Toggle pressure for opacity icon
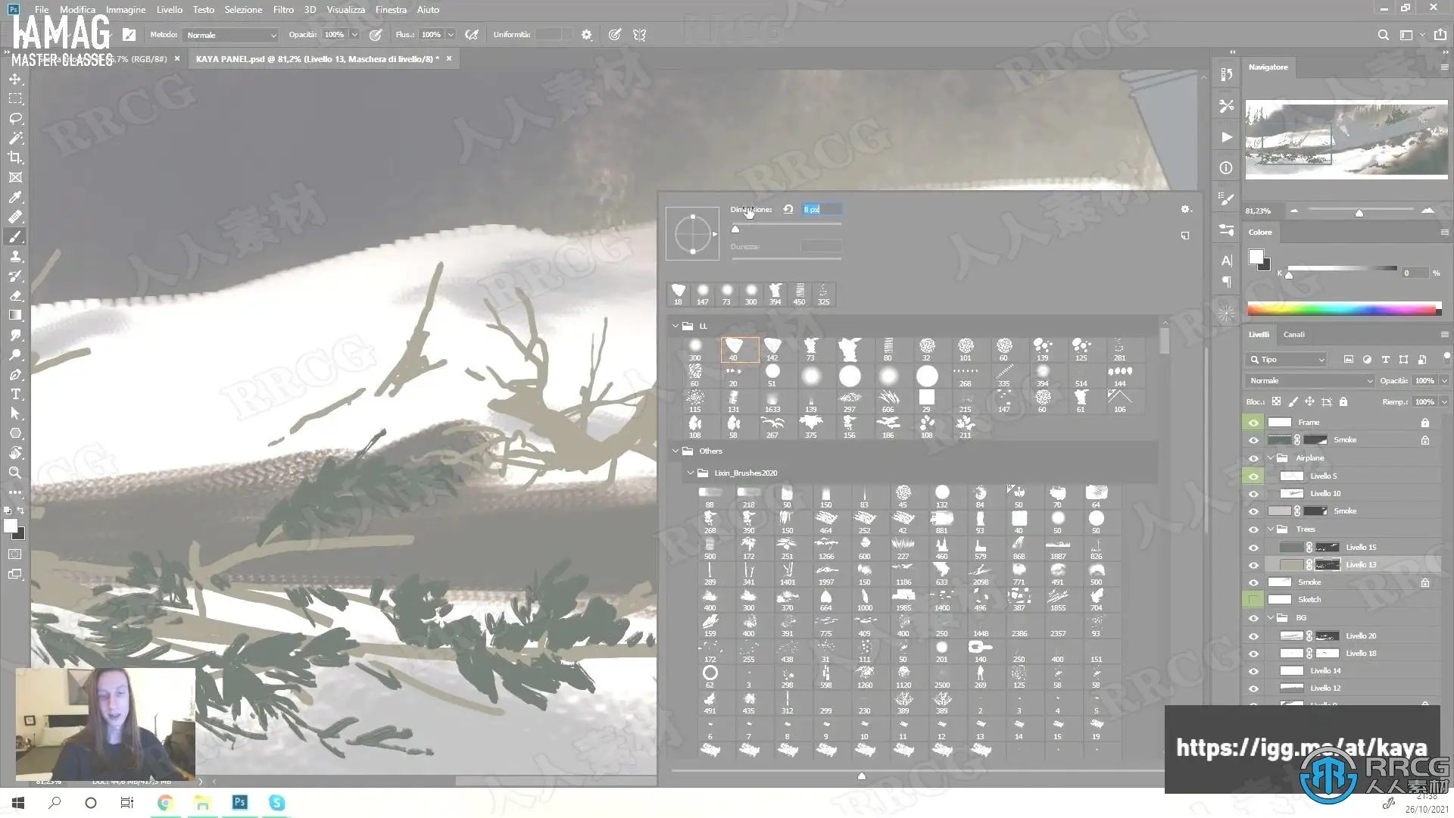This screenshot has height=818, width=1454. [376, 35]
